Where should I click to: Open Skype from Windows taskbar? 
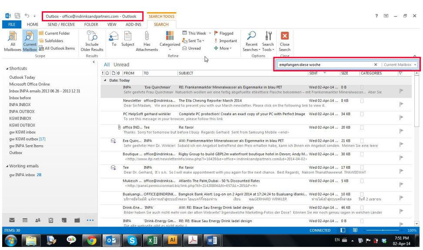coord(132,240)
